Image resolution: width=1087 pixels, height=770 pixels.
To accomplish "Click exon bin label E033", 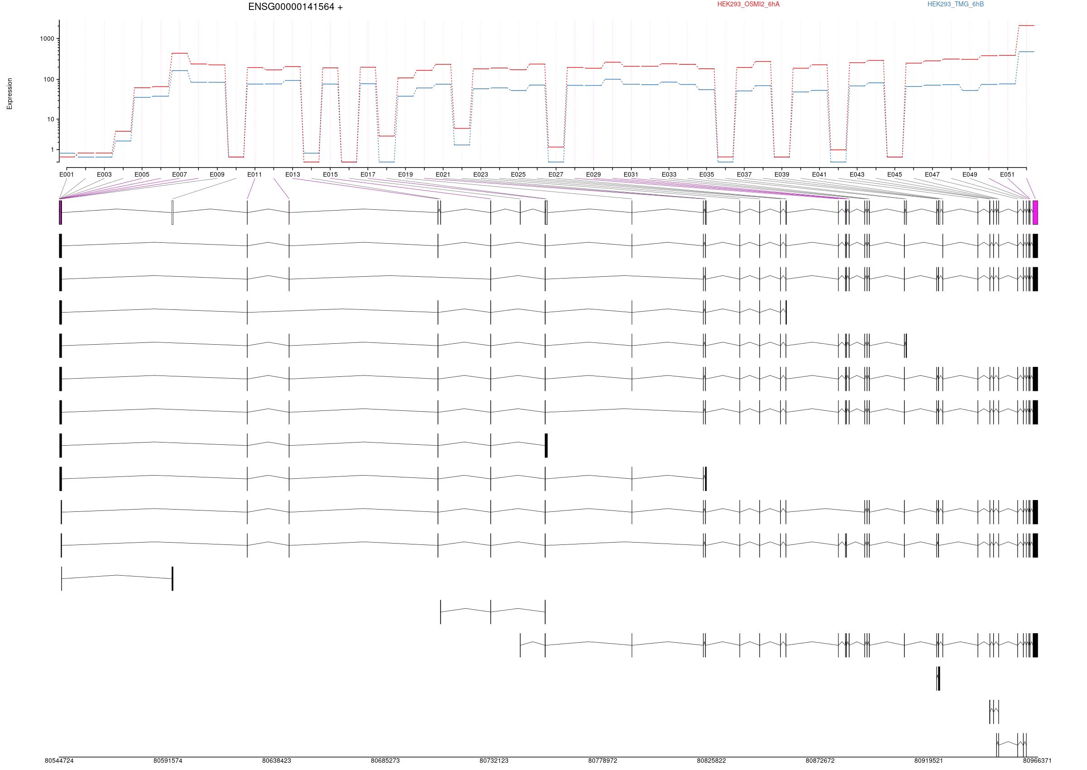I will click(x=669, y=174).
